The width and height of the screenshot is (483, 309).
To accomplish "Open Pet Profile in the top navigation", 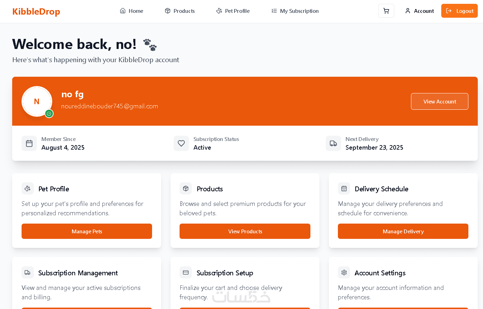I will [233, 11].
